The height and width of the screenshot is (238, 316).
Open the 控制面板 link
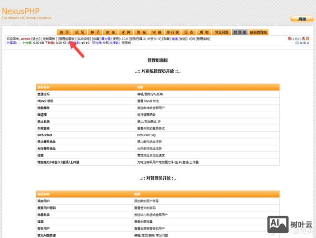click(49, 39)
